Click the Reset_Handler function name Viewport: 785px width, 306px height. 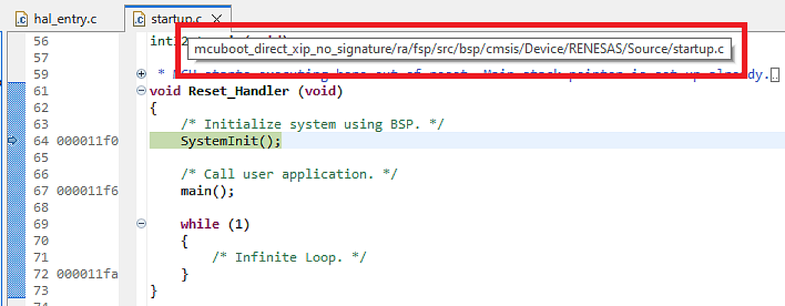click(x=239, y=91)
